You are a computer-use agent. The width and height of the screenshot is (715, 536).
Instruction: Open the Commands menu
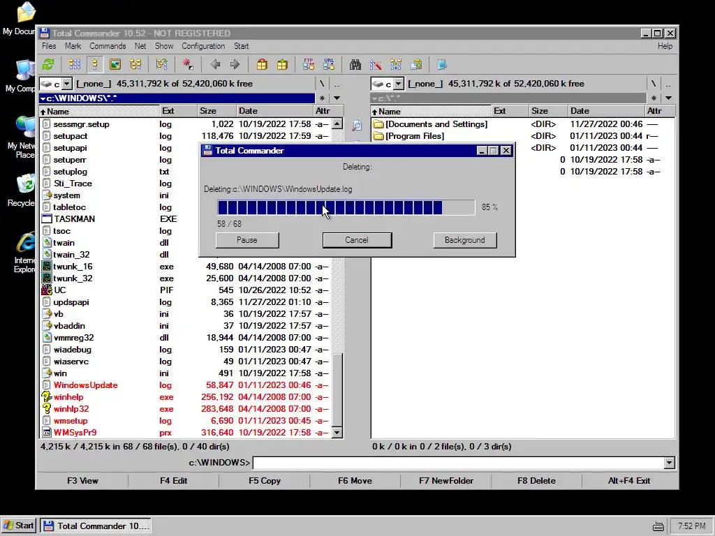(108, 46)
